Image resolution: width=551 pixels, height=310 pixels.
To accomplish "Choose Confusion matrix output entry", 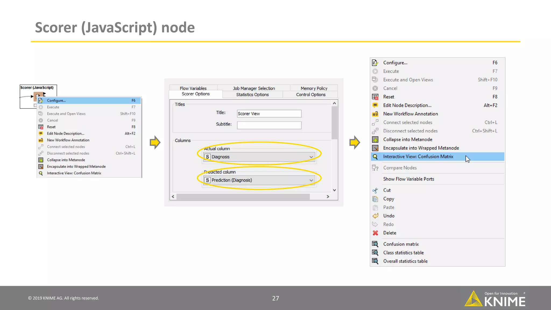I will [437, 244].
